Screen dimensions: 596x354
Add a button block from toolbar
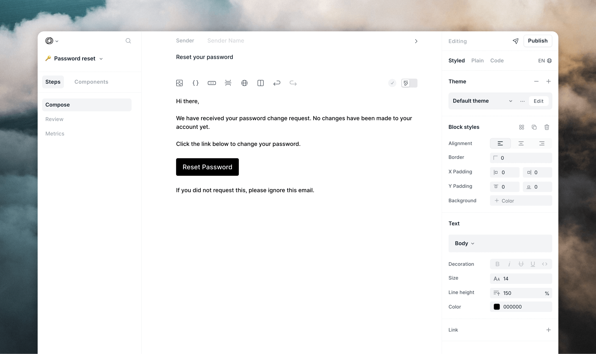pyautogui.click(x=212, y=83)
